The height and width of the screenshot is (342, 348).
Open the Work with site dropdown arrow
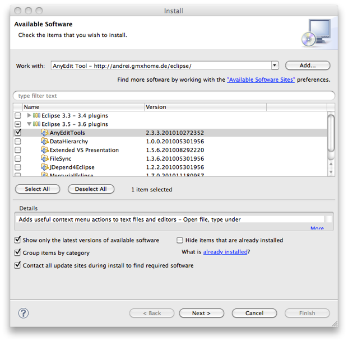pos(275,65)
